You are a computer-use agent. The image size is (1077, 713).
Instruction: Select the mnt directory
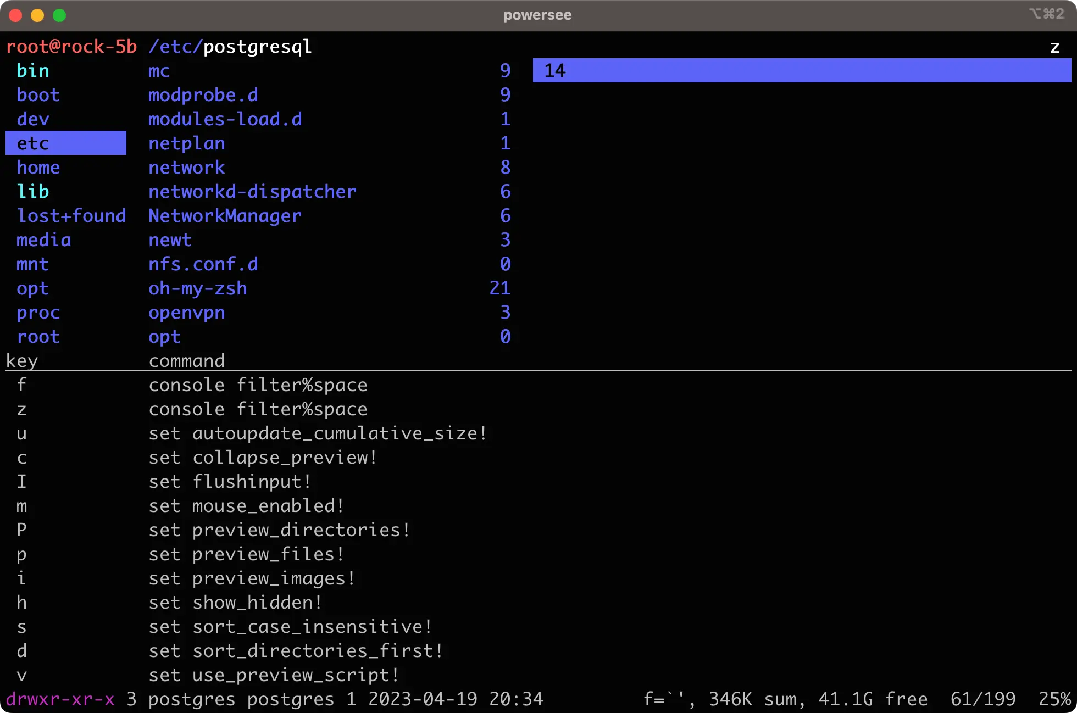(33, 264)
